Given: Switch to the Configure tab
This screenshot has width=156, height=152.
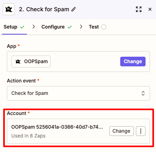Looking at the screenshot, I should (57, 27).
